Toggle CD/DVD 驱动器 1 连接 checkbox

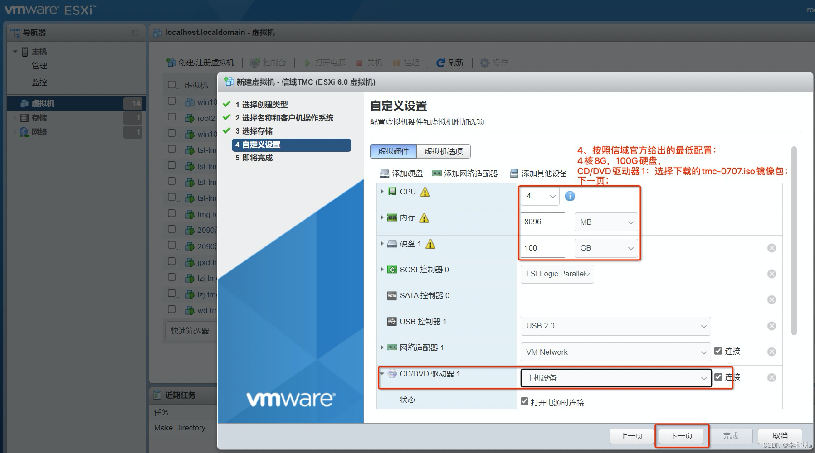(x=718, y=376)
